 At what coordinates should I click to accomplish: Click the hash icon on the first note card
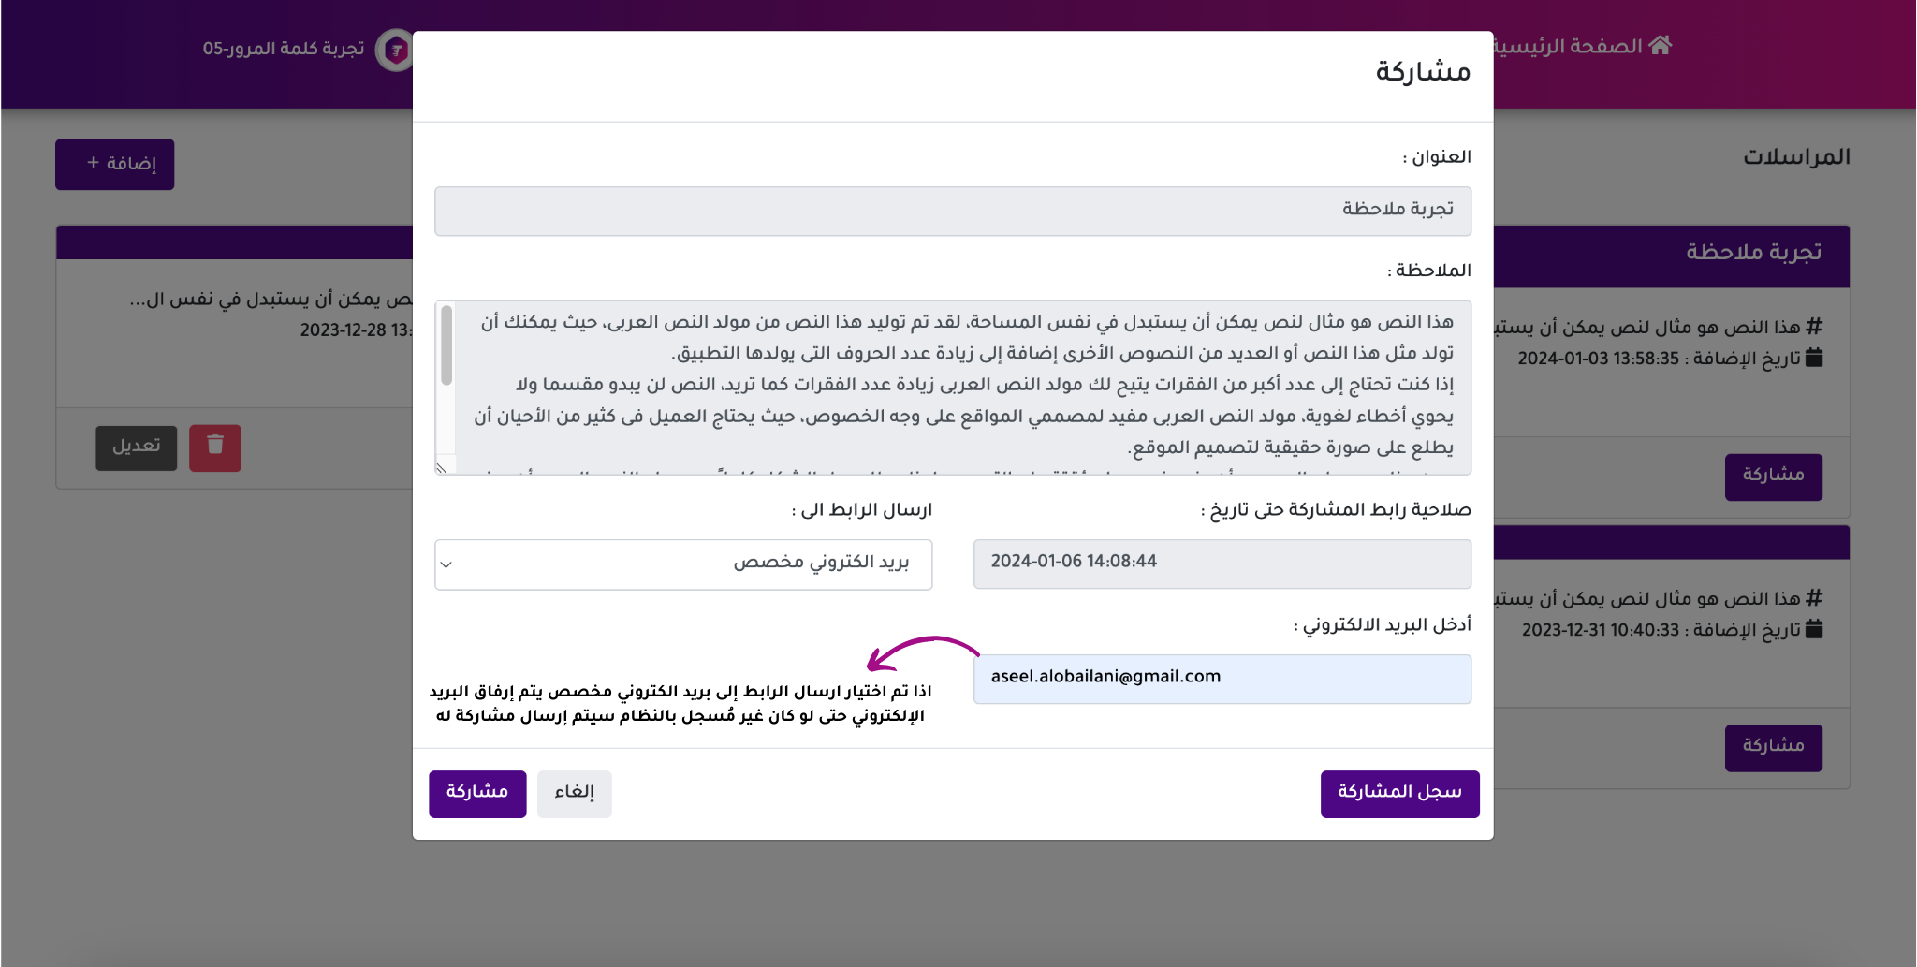pos(1814,326)
